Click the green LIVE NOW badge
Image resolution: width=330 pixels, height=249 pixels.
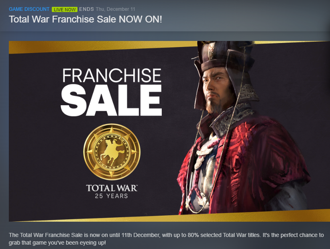coord(65,10)
